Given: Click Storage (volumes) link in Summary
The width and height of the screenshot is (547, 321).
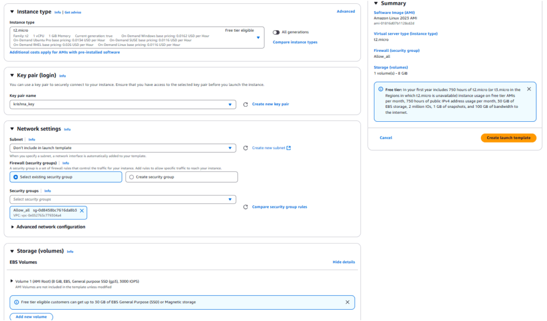Looking at the screenshot, I should point(390,67).
